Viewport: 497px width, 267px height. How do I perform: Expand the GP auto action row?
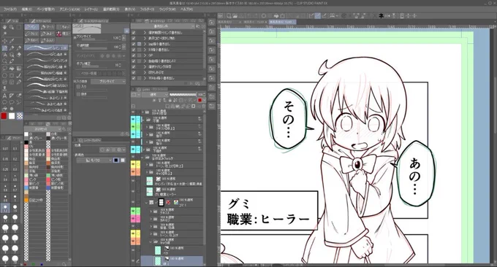click(x=145, y=55)
